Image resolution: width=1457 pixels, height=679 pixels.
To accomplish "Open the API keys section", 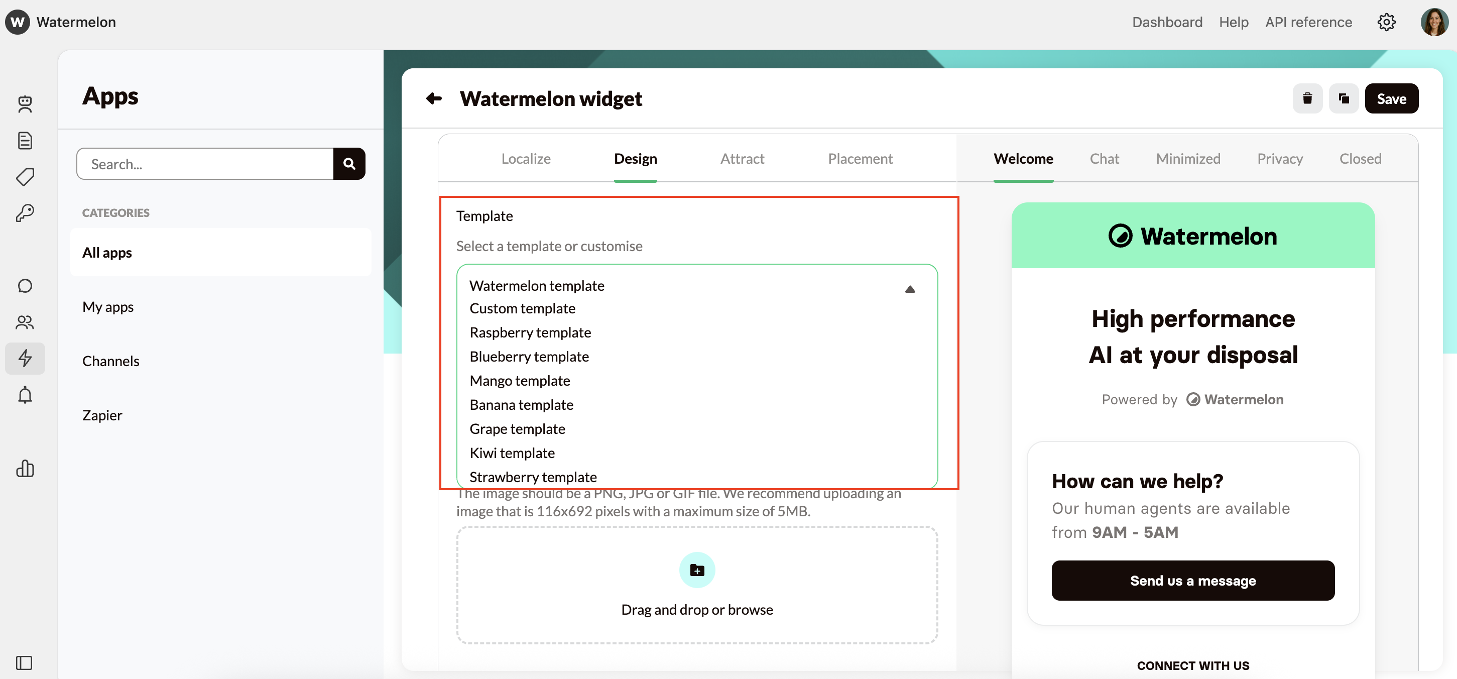I will [25, 213].
